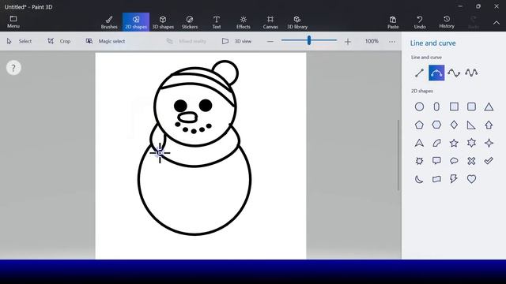
Task: Click the 100% zoom value
Action: [372, 41]
